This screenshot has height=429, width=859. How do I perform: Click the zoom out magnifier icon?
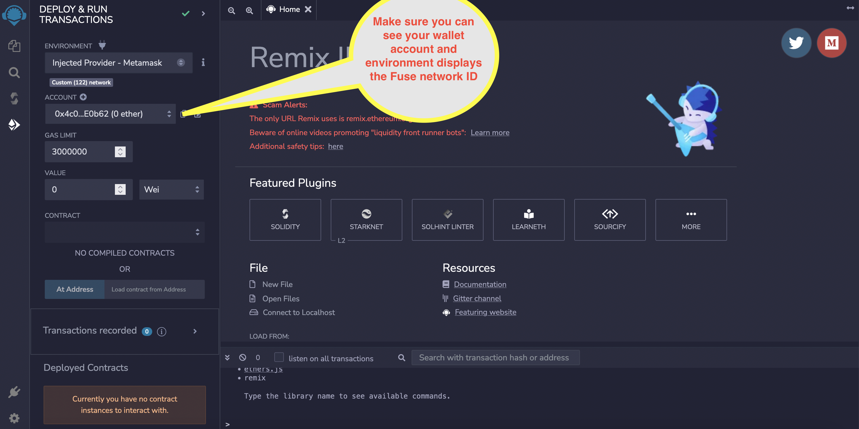coord(231,10)
